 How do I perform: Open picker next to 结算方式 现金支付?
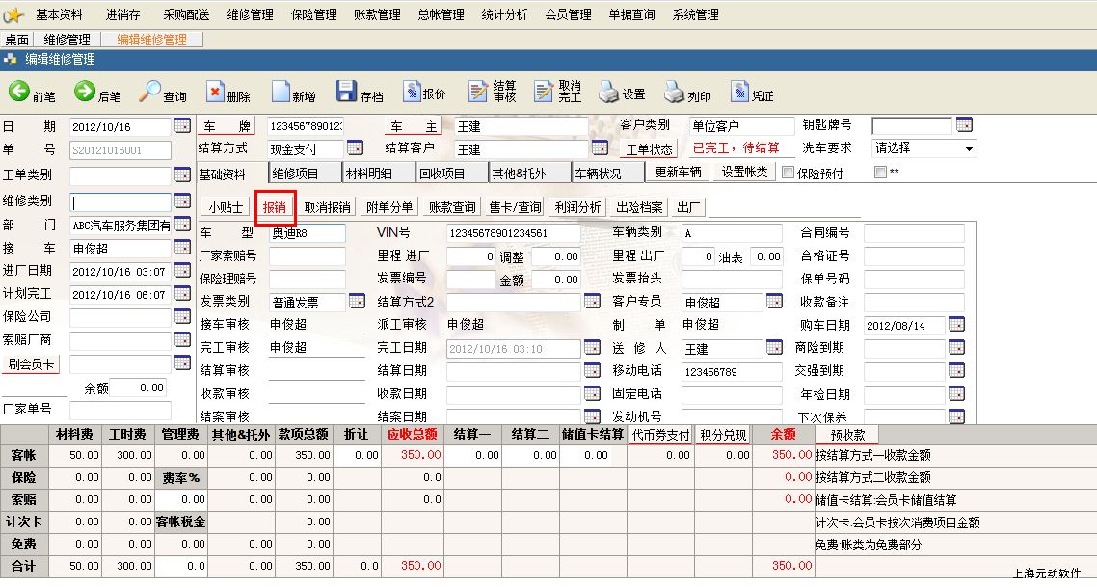[x=355, y=148]
